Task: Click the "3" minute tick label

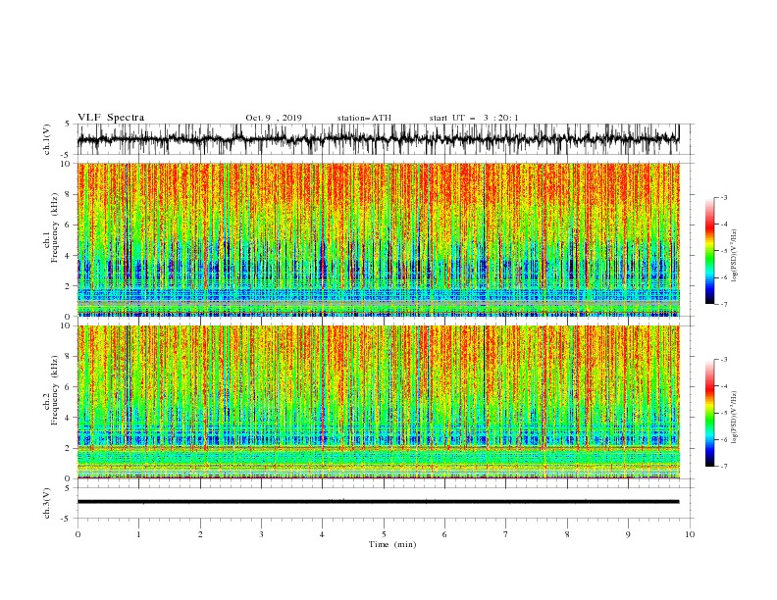Action: (261, 534)
